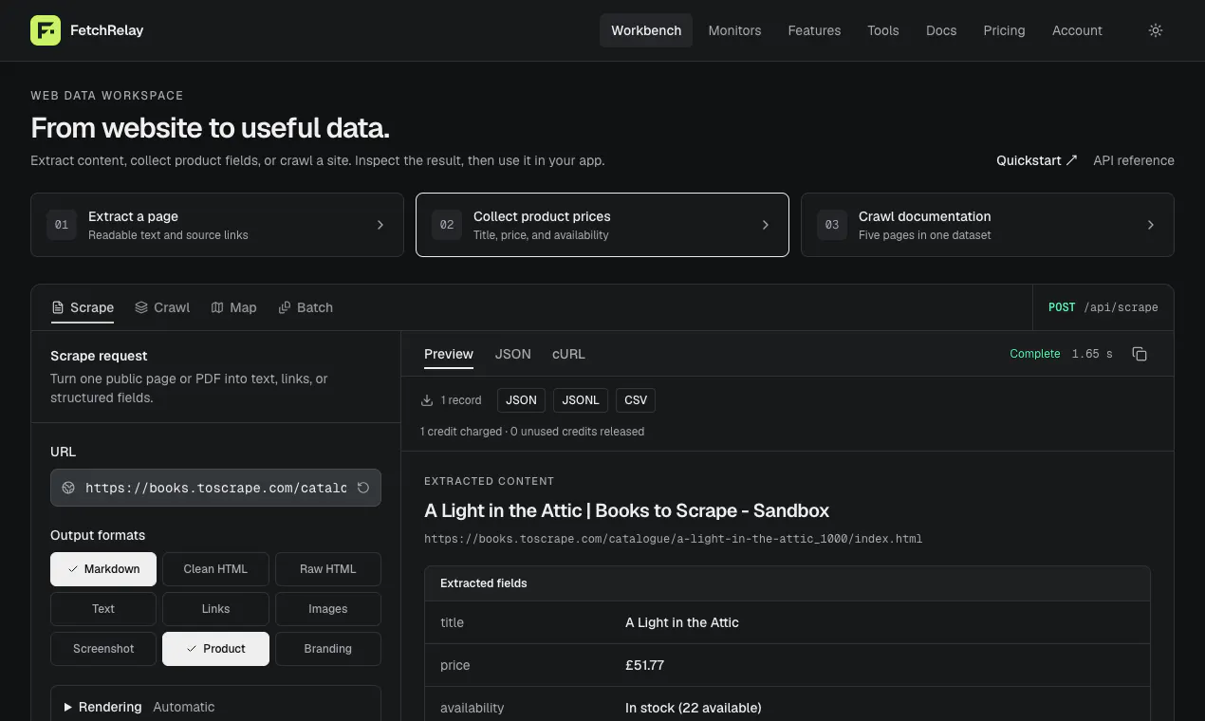Click the Scrape tab document icon
The height and width of the screenshot is (721, 1205).
tap(58, 307)
